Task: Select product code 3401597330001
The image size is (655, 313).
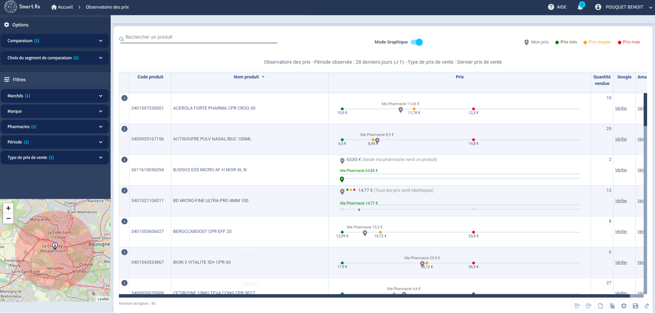Action: click(147, 108)
